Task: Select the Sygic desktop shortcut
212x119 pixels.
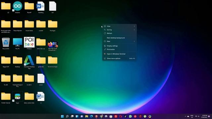Action: pos(18,97)
